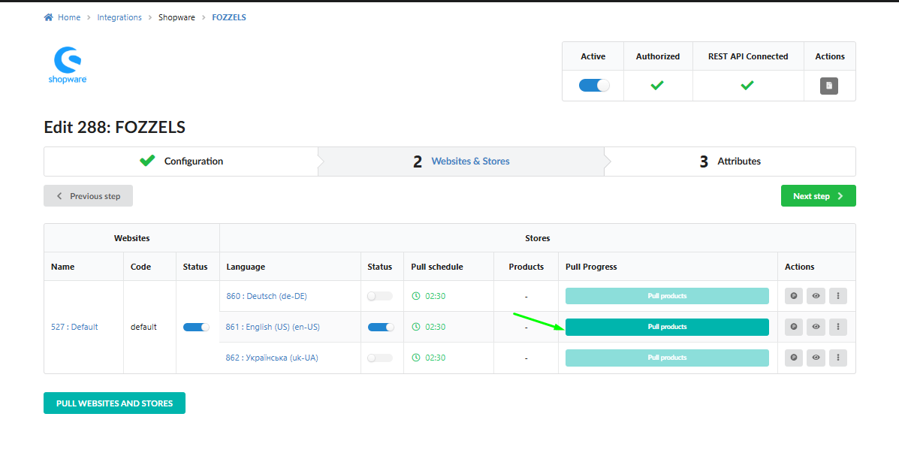Viewport: 899px width, 456px height.
Task: Toggle the Active integration switch
Action: tap(594, 86)
